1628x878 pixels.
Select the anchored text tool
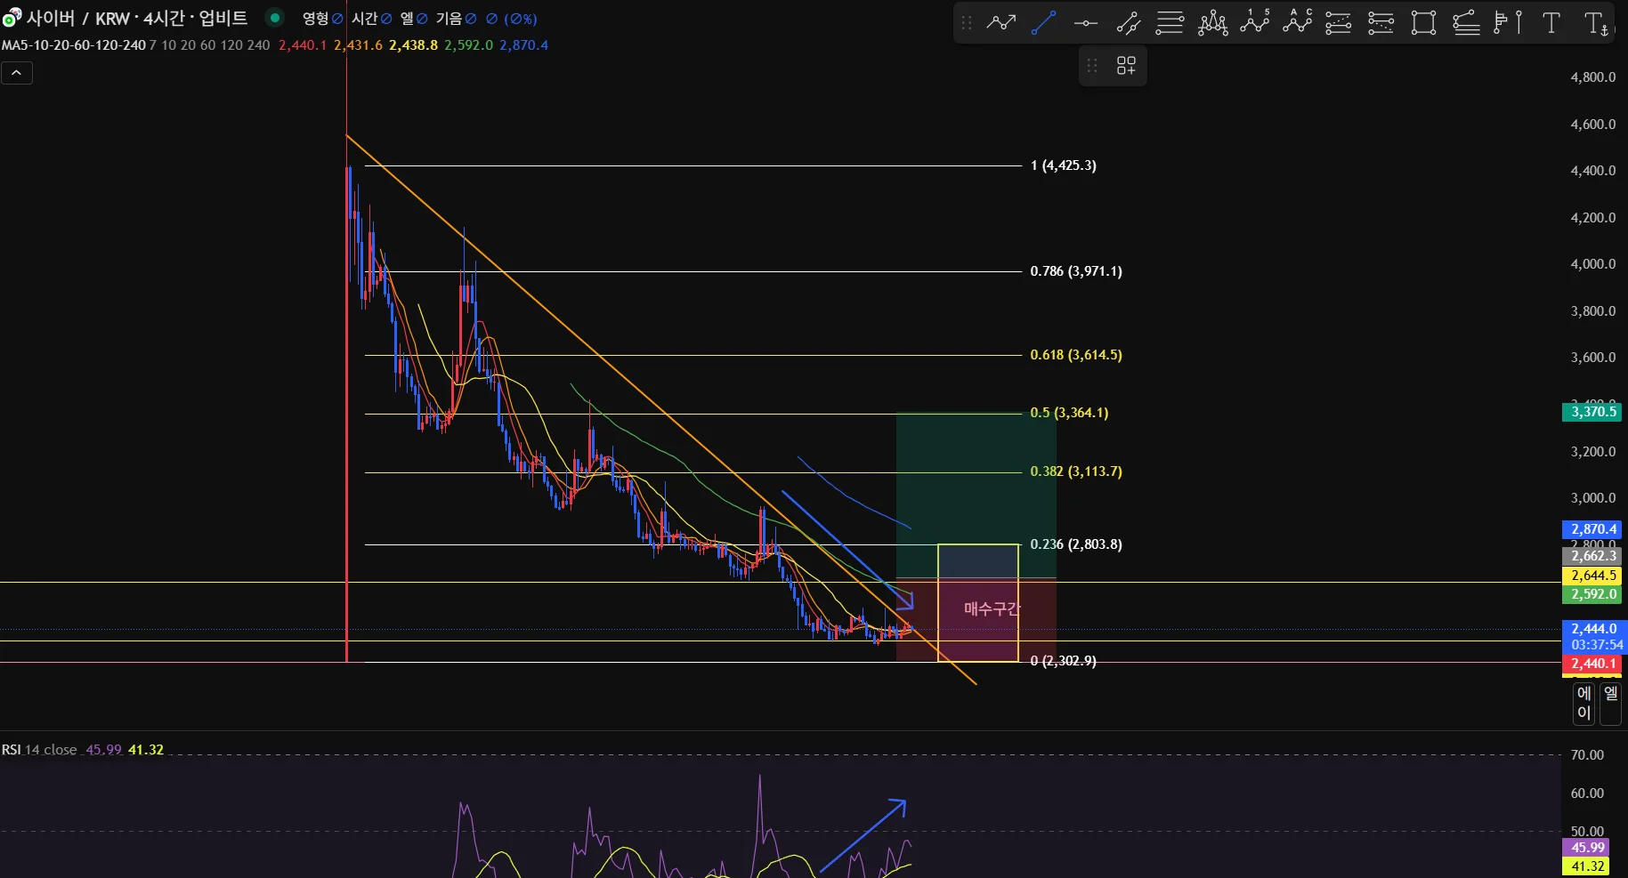(x=1595, y=23)
